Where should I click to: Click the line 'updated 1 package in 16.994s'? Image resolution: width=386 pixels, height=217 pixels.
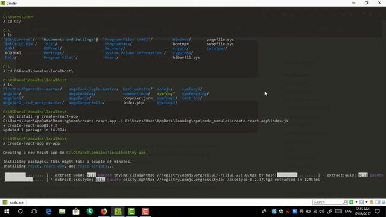click(x=34, y=130)
